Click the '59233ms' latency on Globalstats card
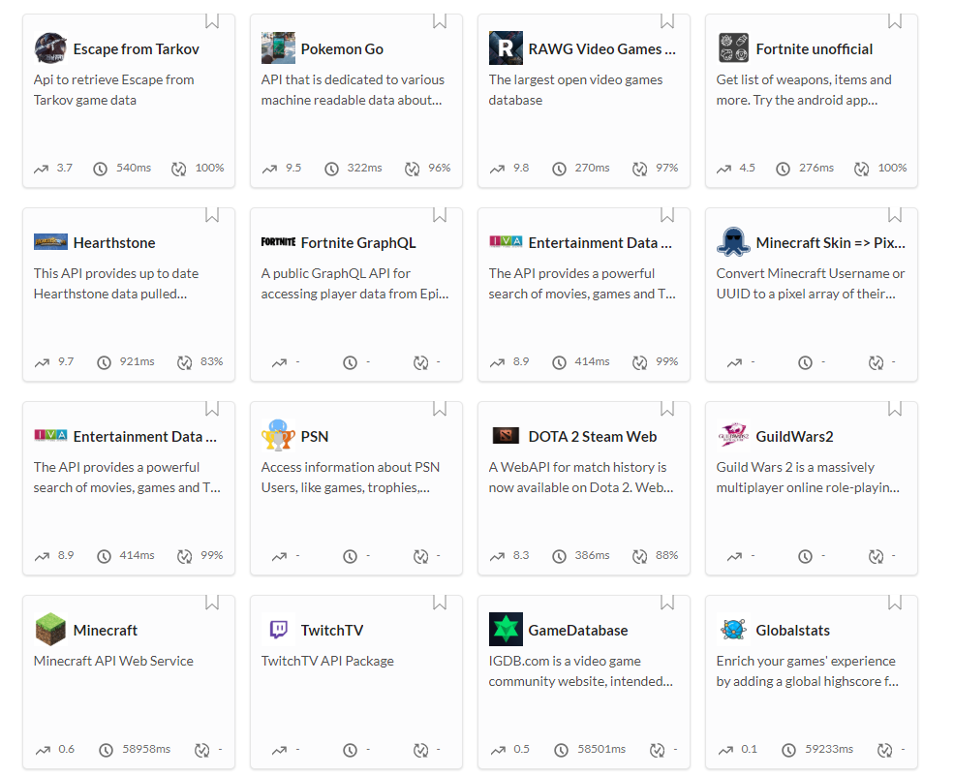Image resolution: width=954 pixels, height=776 pixels. pos(829,749)
